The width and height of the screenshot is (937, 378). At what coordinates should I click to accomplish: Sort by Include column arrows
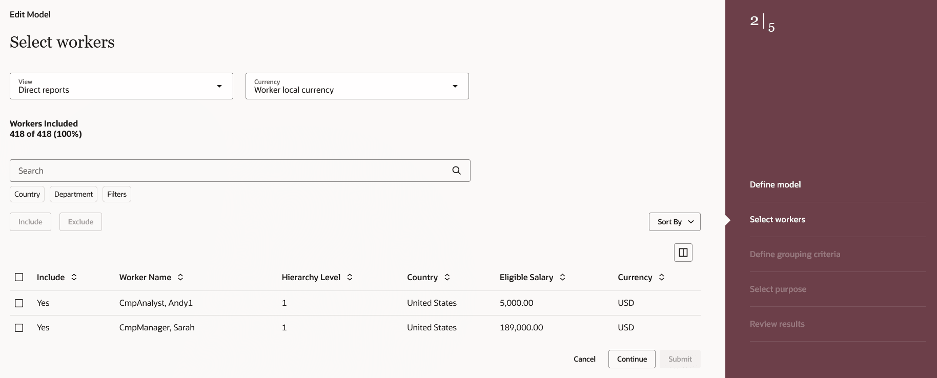coord(74,277)
